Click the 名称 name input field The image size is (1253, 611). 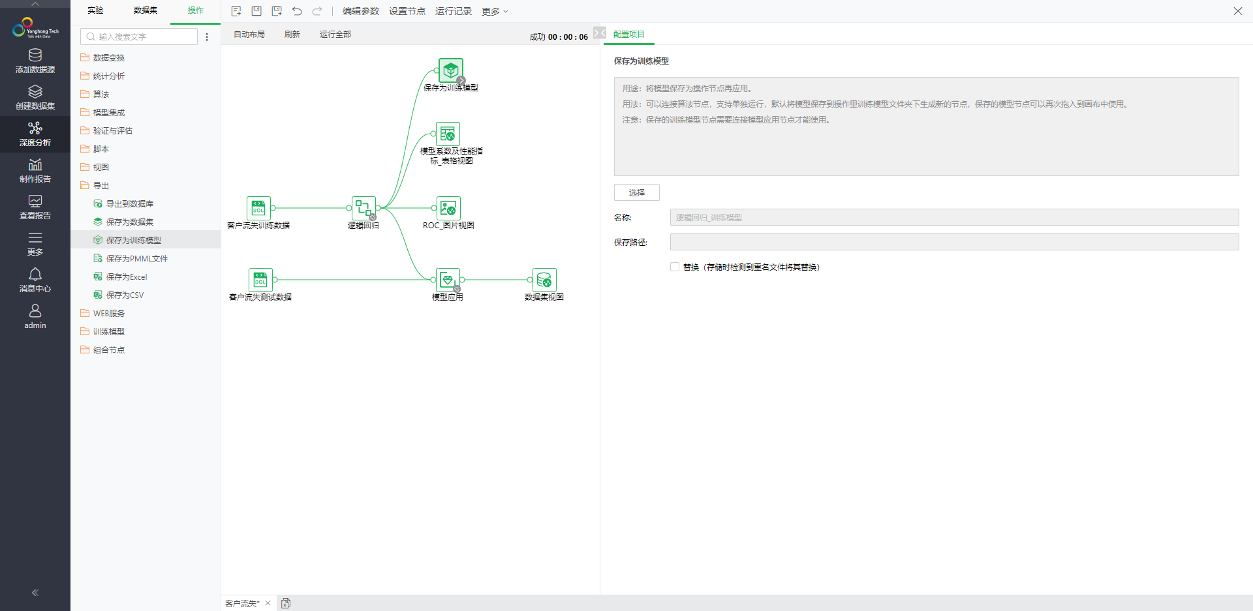click(954, 217)
